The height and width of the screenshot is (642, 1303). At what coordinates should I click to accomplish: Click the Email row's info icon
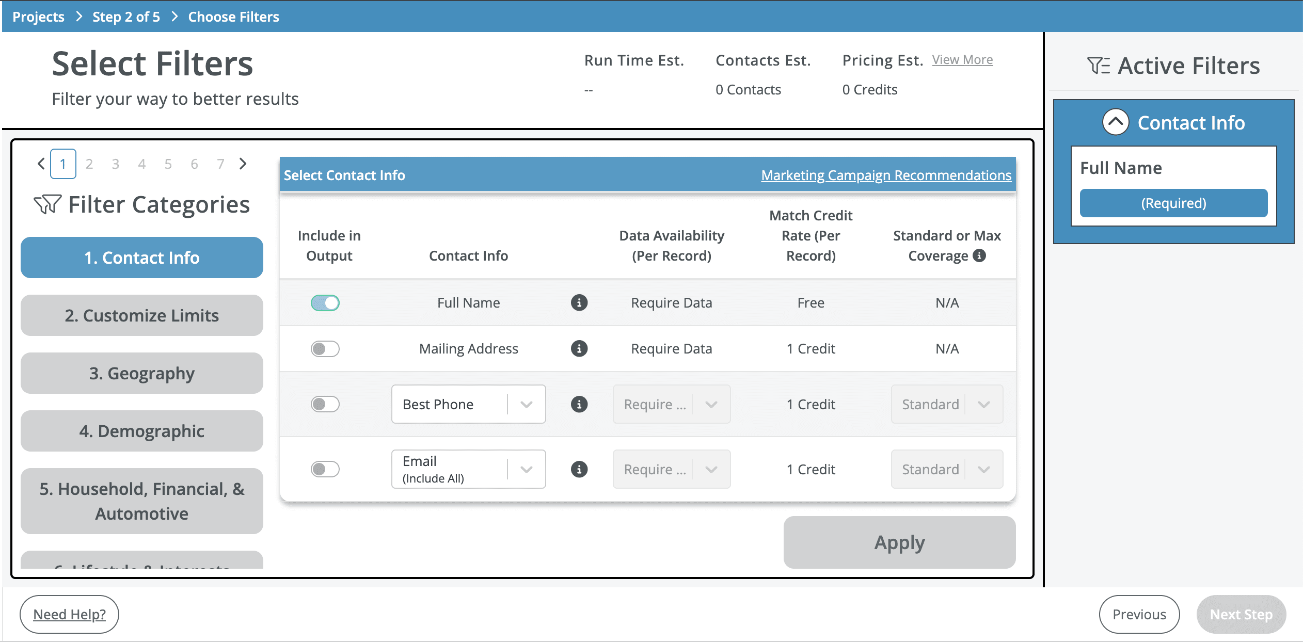(x=579, y=469)
